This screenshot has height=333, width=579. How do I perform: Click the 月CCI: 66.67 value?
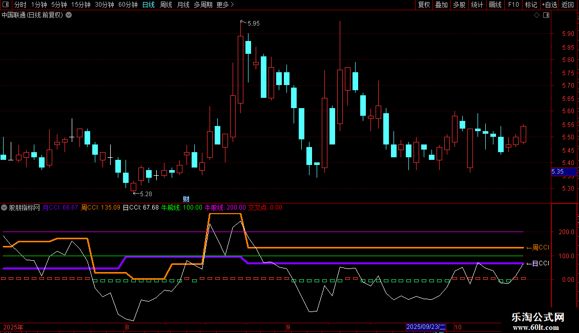pyautogui.click(x=60, y=207)
